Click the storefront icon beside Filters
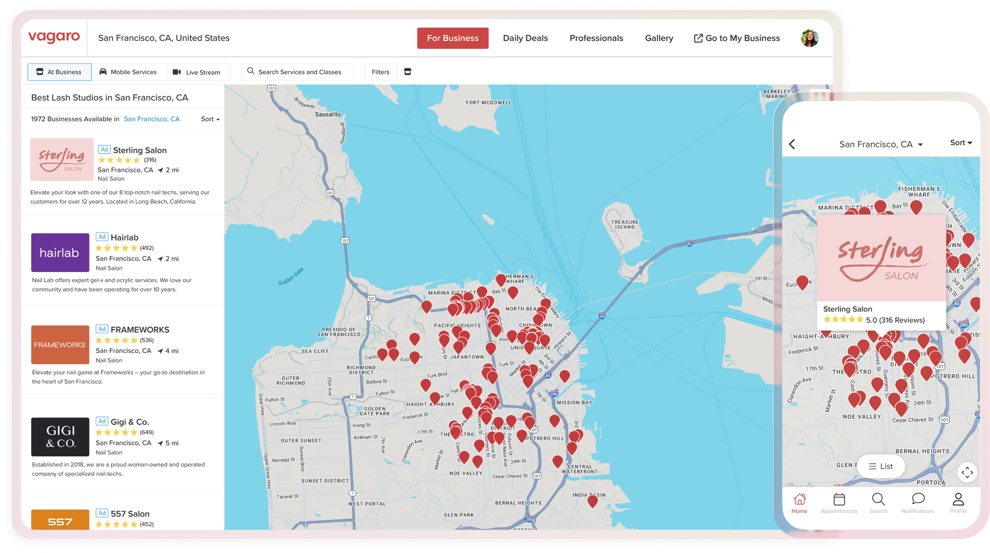990x553 pixels. pos(408,72)
